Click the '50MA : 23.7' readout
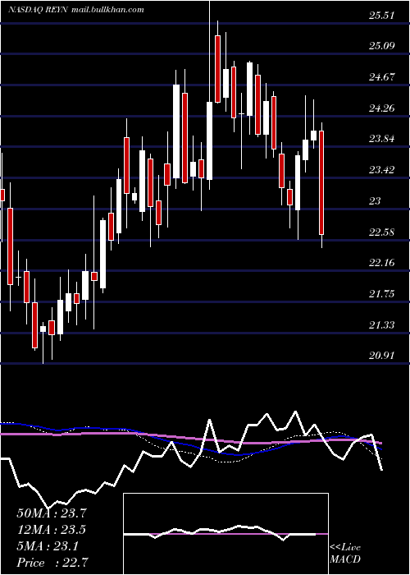410x575 pixels. point(52,513)
